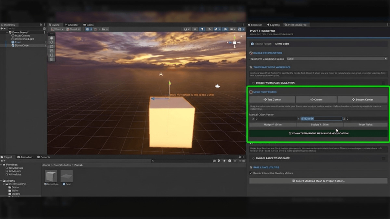Viewport: 390px width, 219px height.
Task: Select the Rotate tool in scene toolbar
Action: coord(52,46)
